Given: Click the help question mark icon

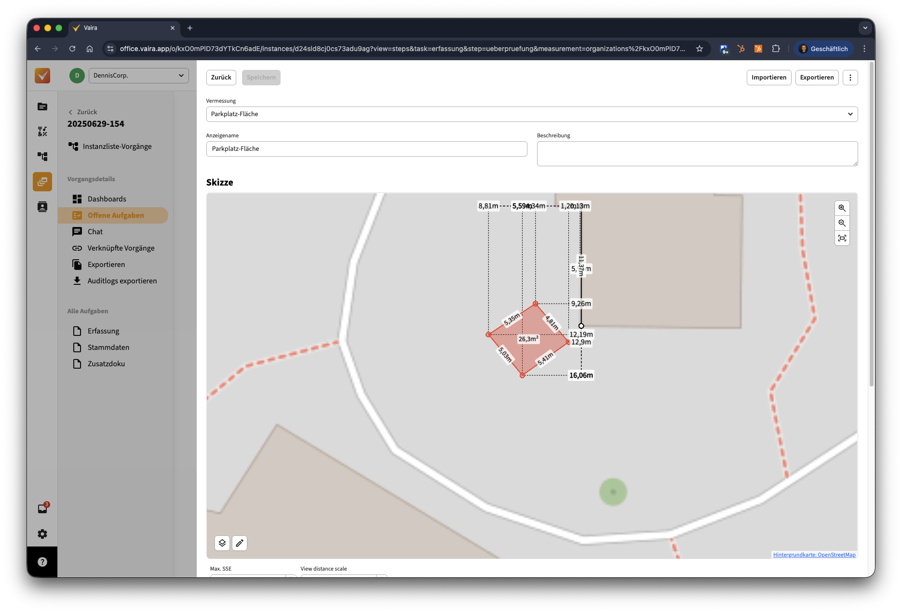Looking at the screenshot, I should [x=42, y=562].
